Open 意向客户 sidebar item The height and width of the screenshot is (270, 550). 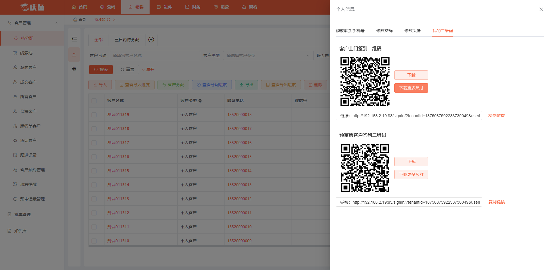32,67
